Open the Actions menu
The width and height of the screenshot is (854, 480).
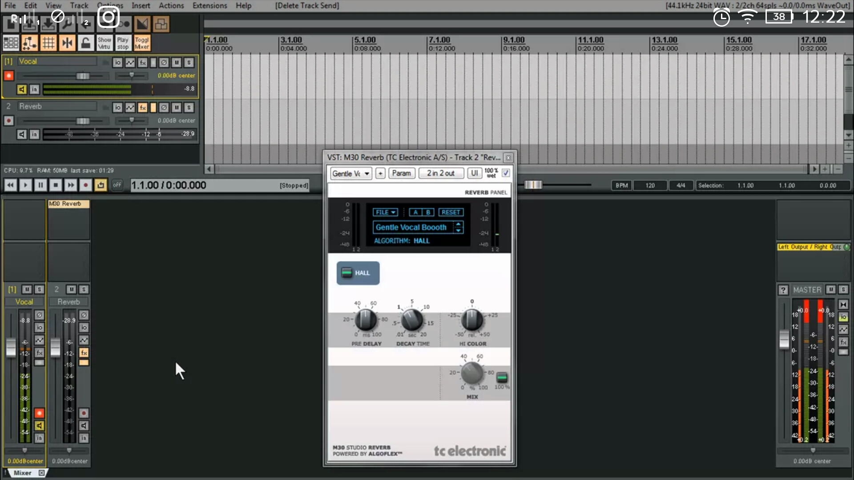171,6
